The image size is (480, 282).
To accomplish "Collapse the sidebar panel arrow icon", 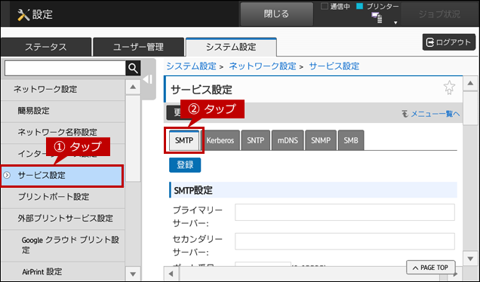I will pos(148,79).
